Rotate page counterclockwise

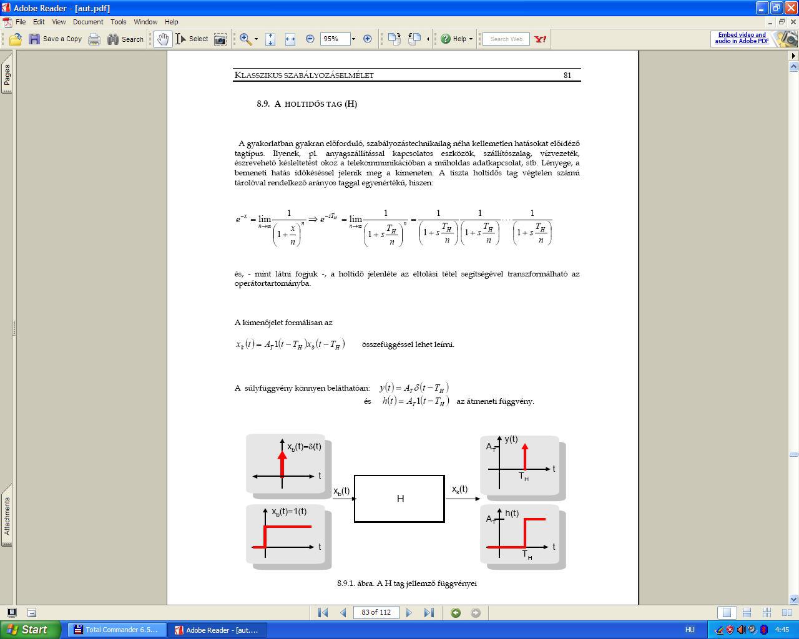point(414,39)
